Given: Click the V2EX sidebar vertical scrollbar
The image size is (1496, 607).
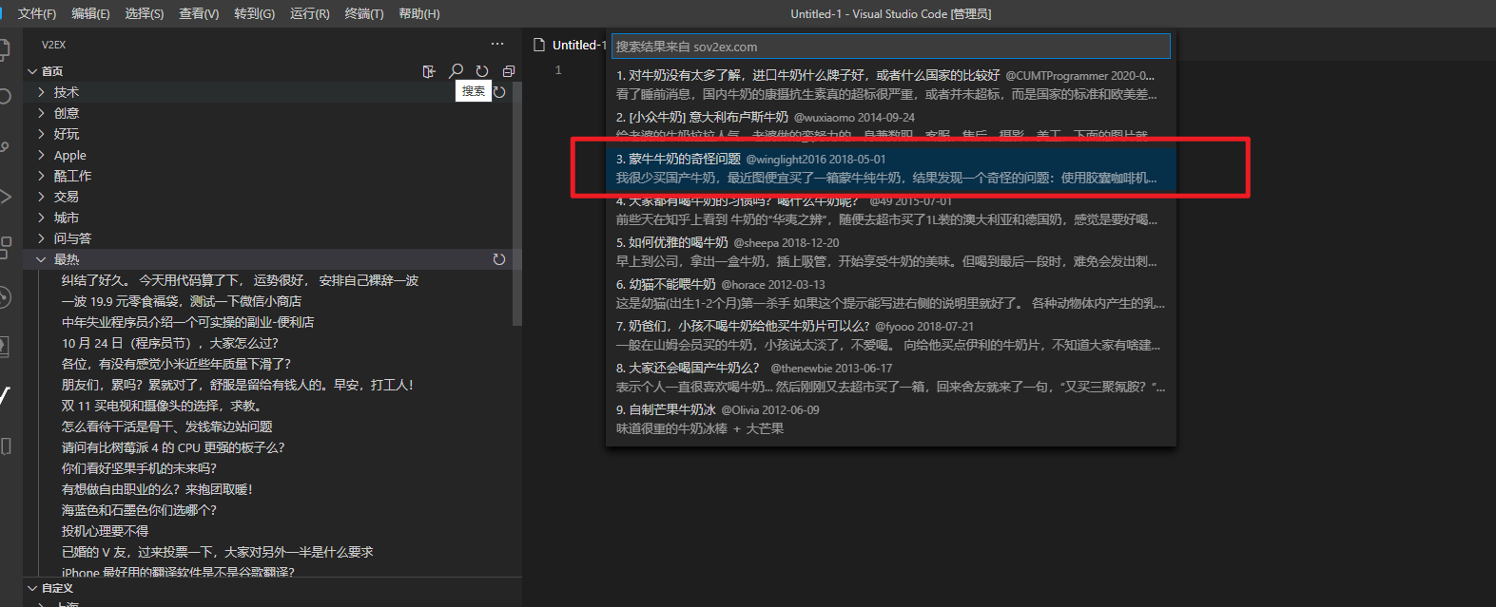Looking at the screenshot, I should [516, 204].
